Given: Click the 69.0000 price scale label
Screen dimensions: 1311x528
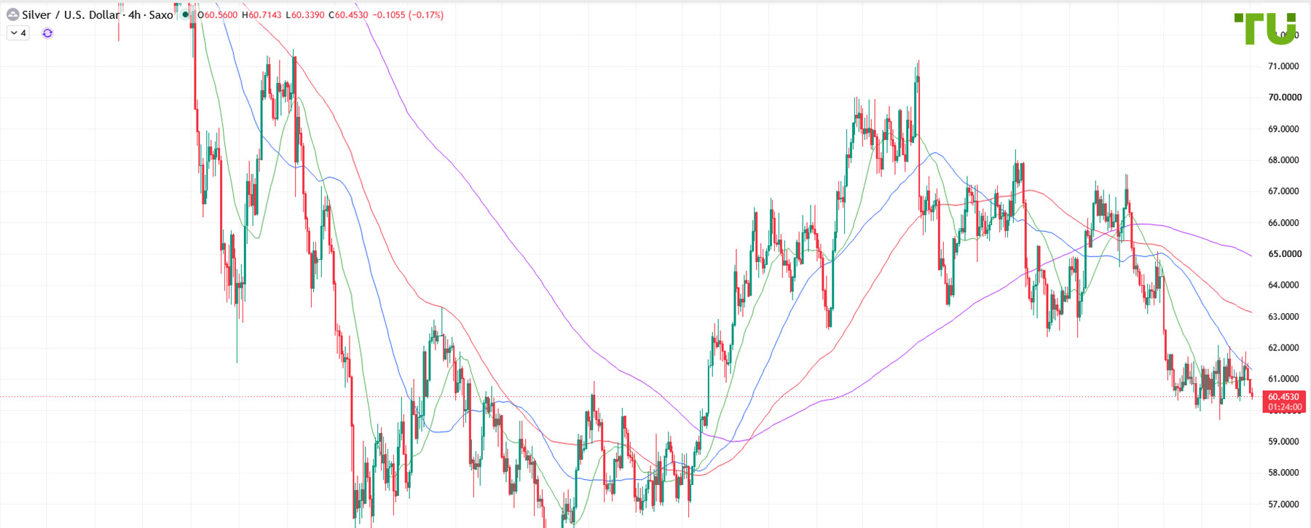Looking at the screenshot, I should click(x=1283, y=129).
